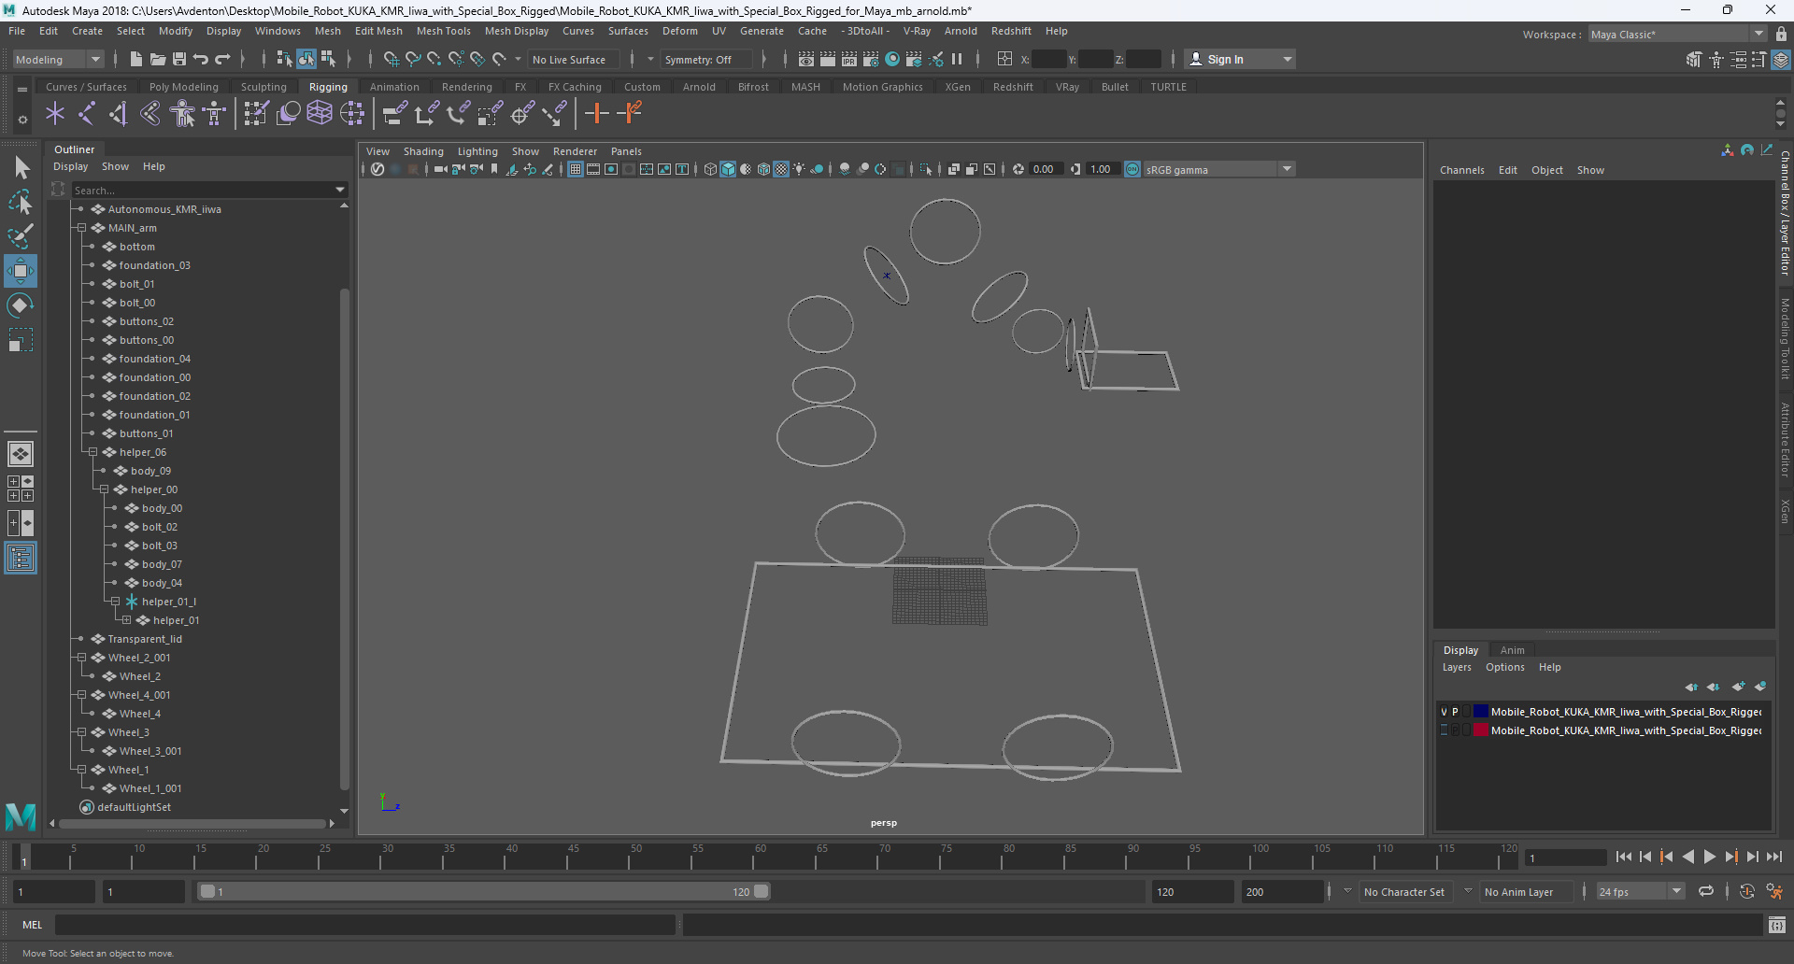Open the Sign In account dropdown
The image size is (1794, 964).
[x=1241, y=59]
